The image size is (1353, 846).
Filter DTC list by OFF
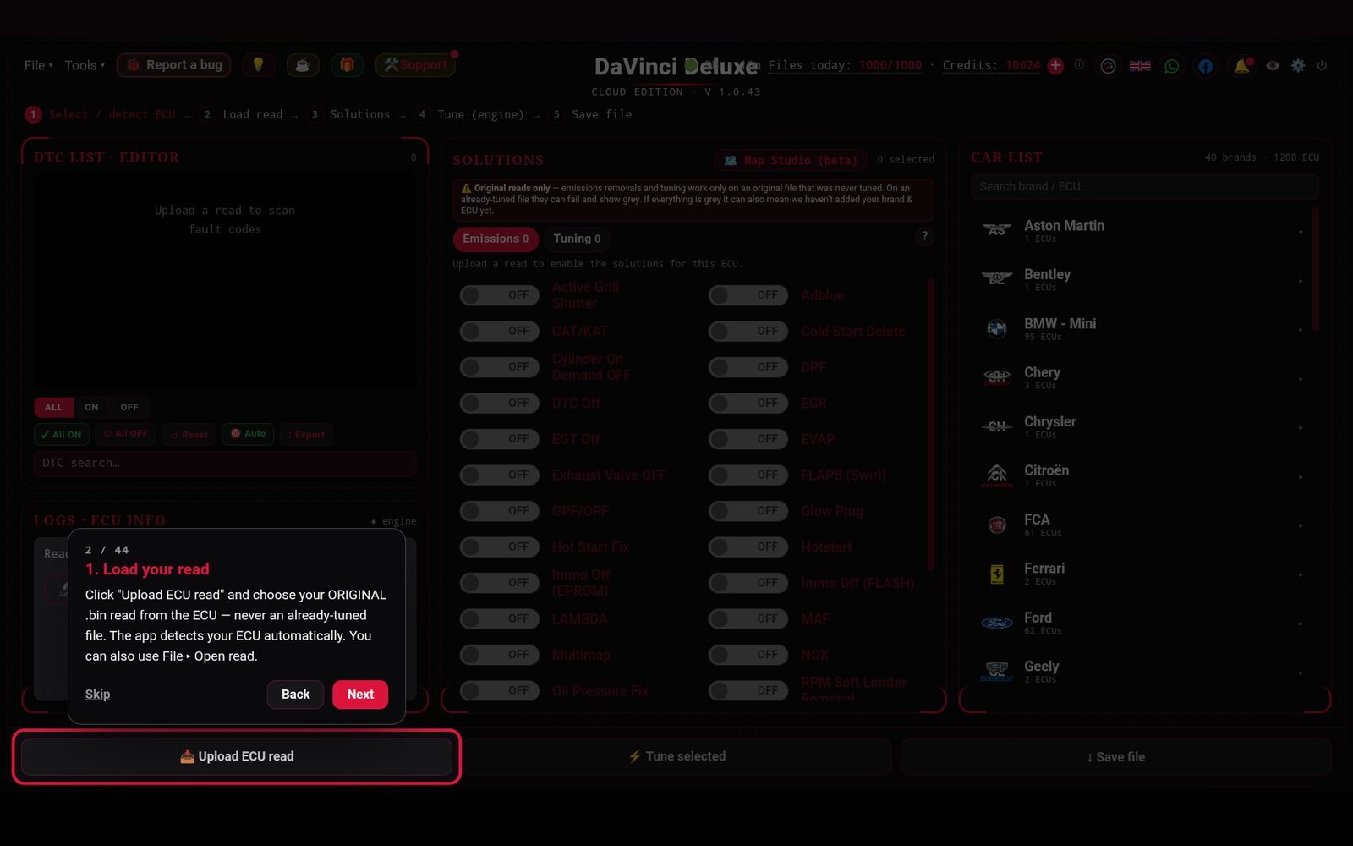pos(129,407)
